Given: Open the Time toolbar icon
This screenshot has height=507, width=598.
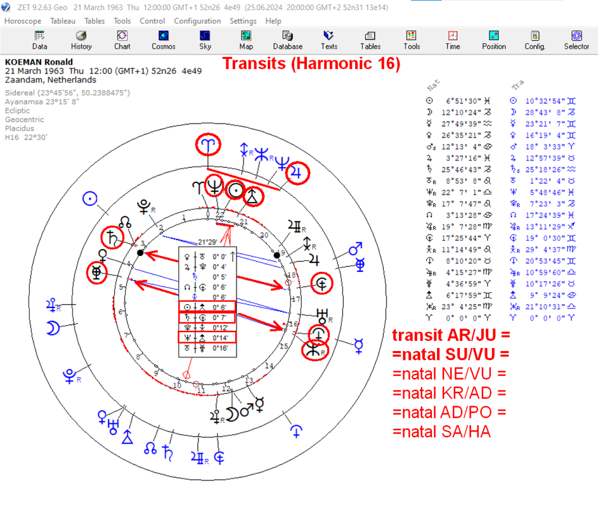Looking at the screenshot, I should coord(453,41).
